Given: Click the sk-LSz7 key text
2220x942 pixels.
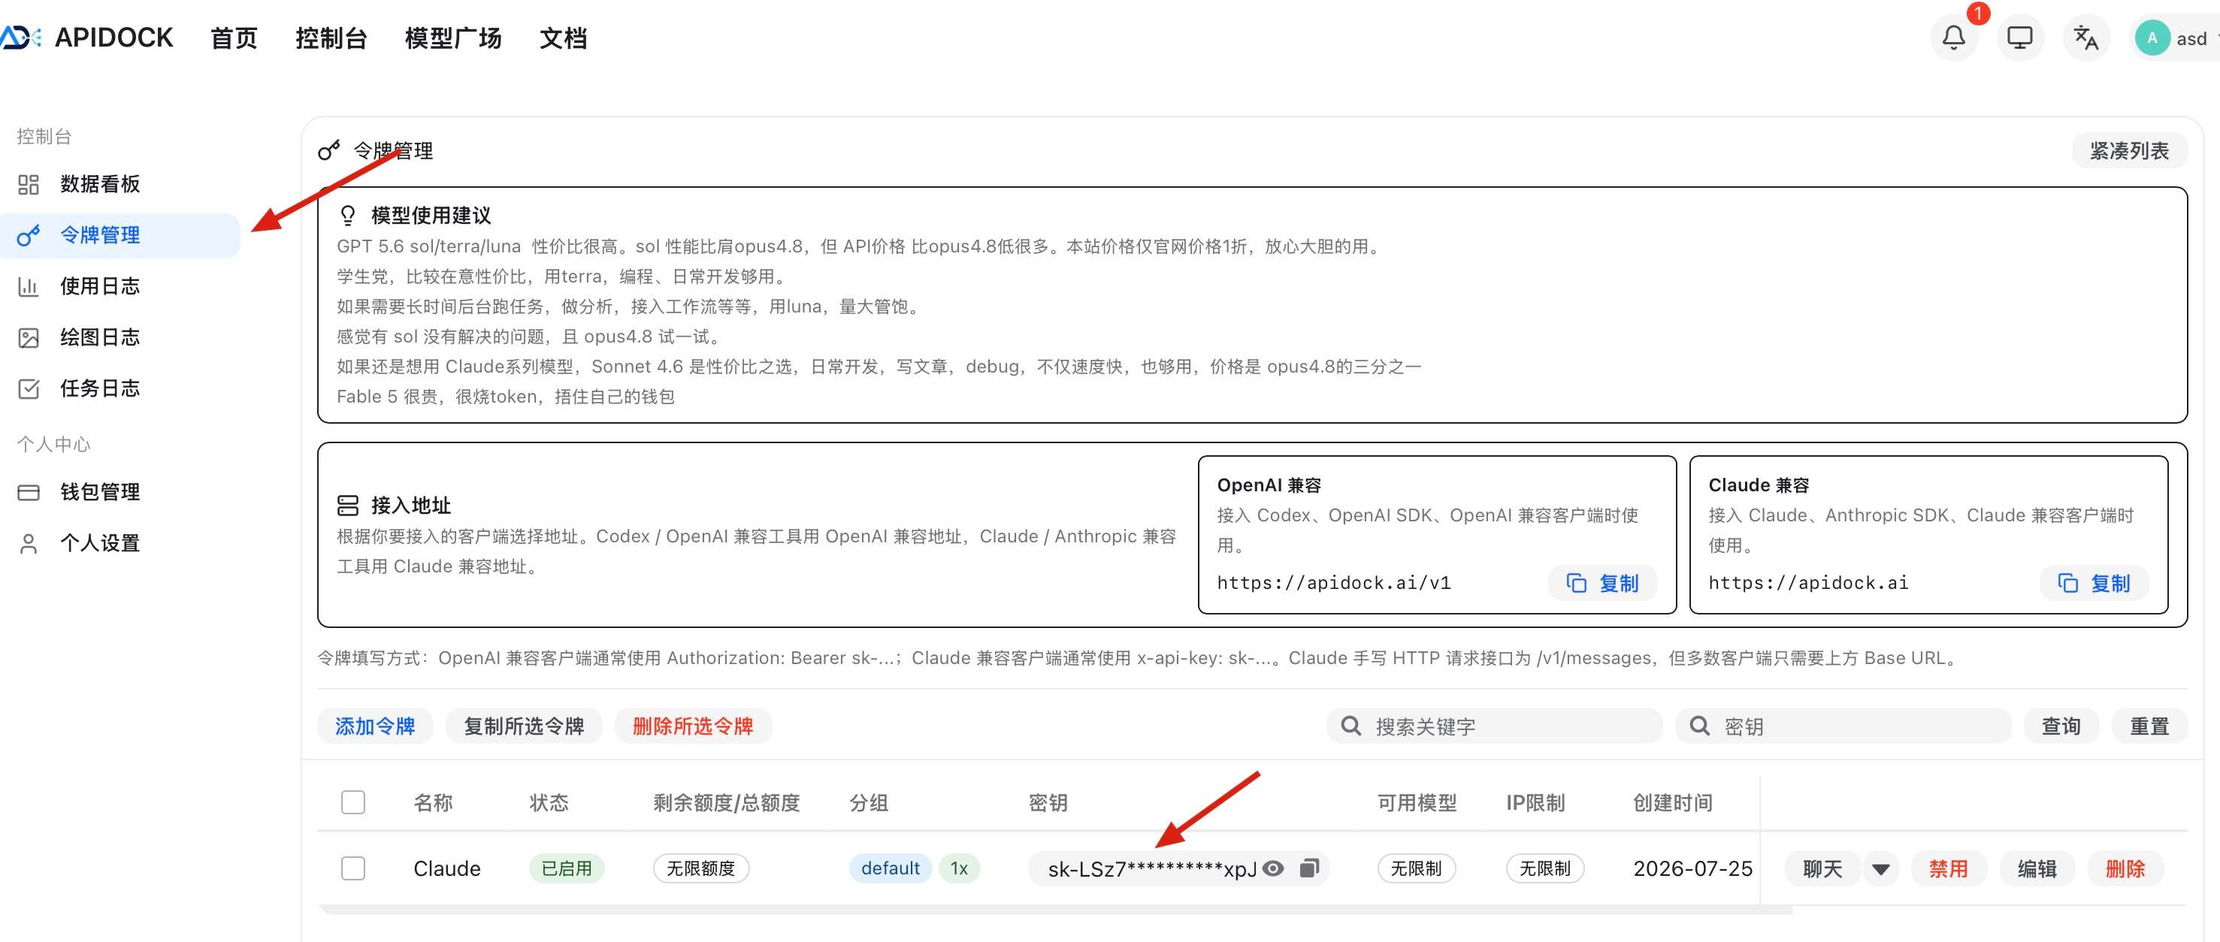Looking at the screenshot, I should pyautogui.click(x=1151, y=869).
